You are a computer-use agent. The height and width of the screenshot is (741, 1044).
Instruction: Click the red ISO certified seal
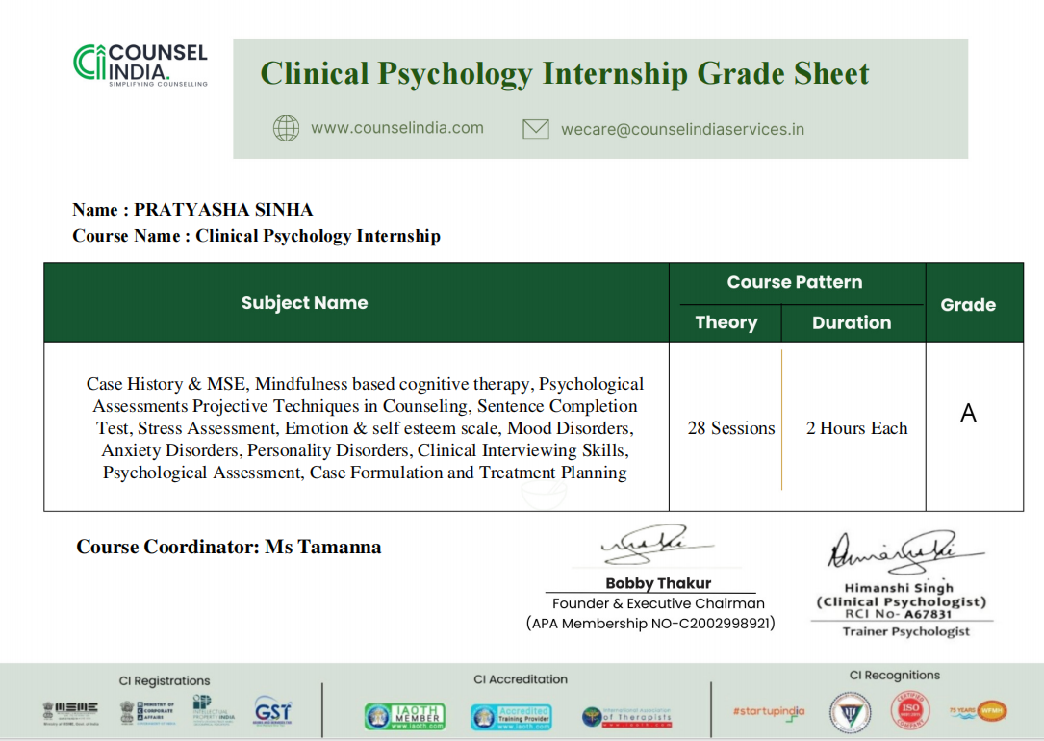click(910, 712)
